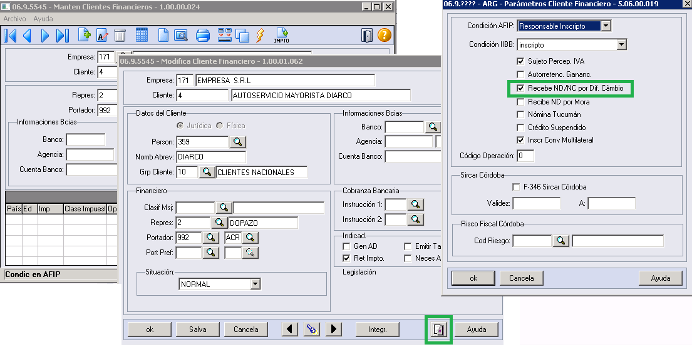
Task: Click Cancela in Parámetros Cliente Financiero window
Action: [521, 278]
